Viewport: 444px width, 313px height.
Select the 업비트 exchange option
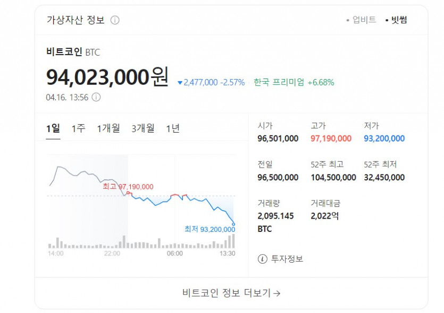pos(364,20)
